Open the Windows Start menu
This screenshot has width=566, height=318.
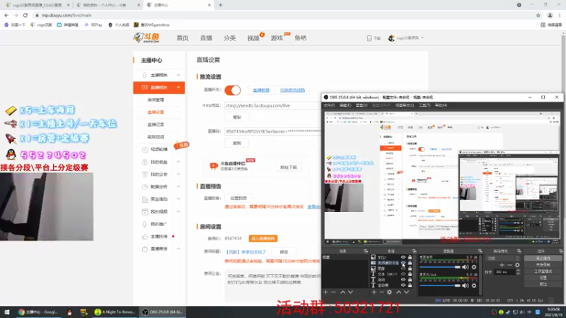(x=7, y=312)
